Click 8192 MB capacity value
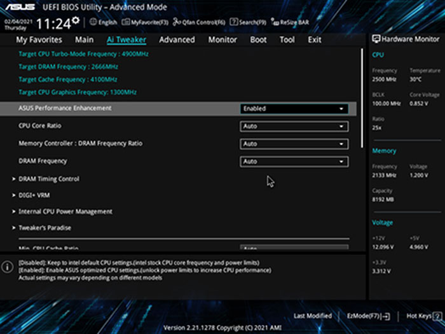Viewport: 445px width, 334px height. (383, 200)
